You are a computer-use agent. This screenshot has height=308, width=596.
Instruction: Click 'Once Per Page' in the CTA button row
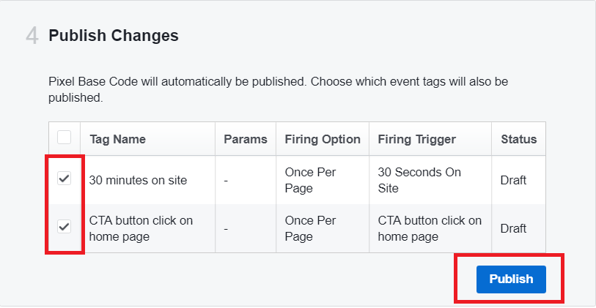(x=311, y=229)
